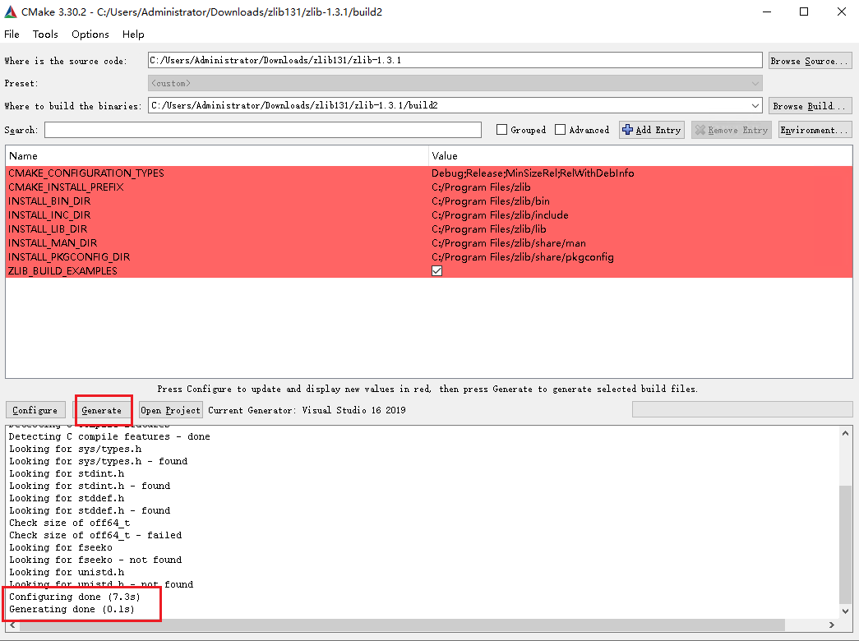
Task: Enable the Grouped checkbox
Action: [501, 130]
